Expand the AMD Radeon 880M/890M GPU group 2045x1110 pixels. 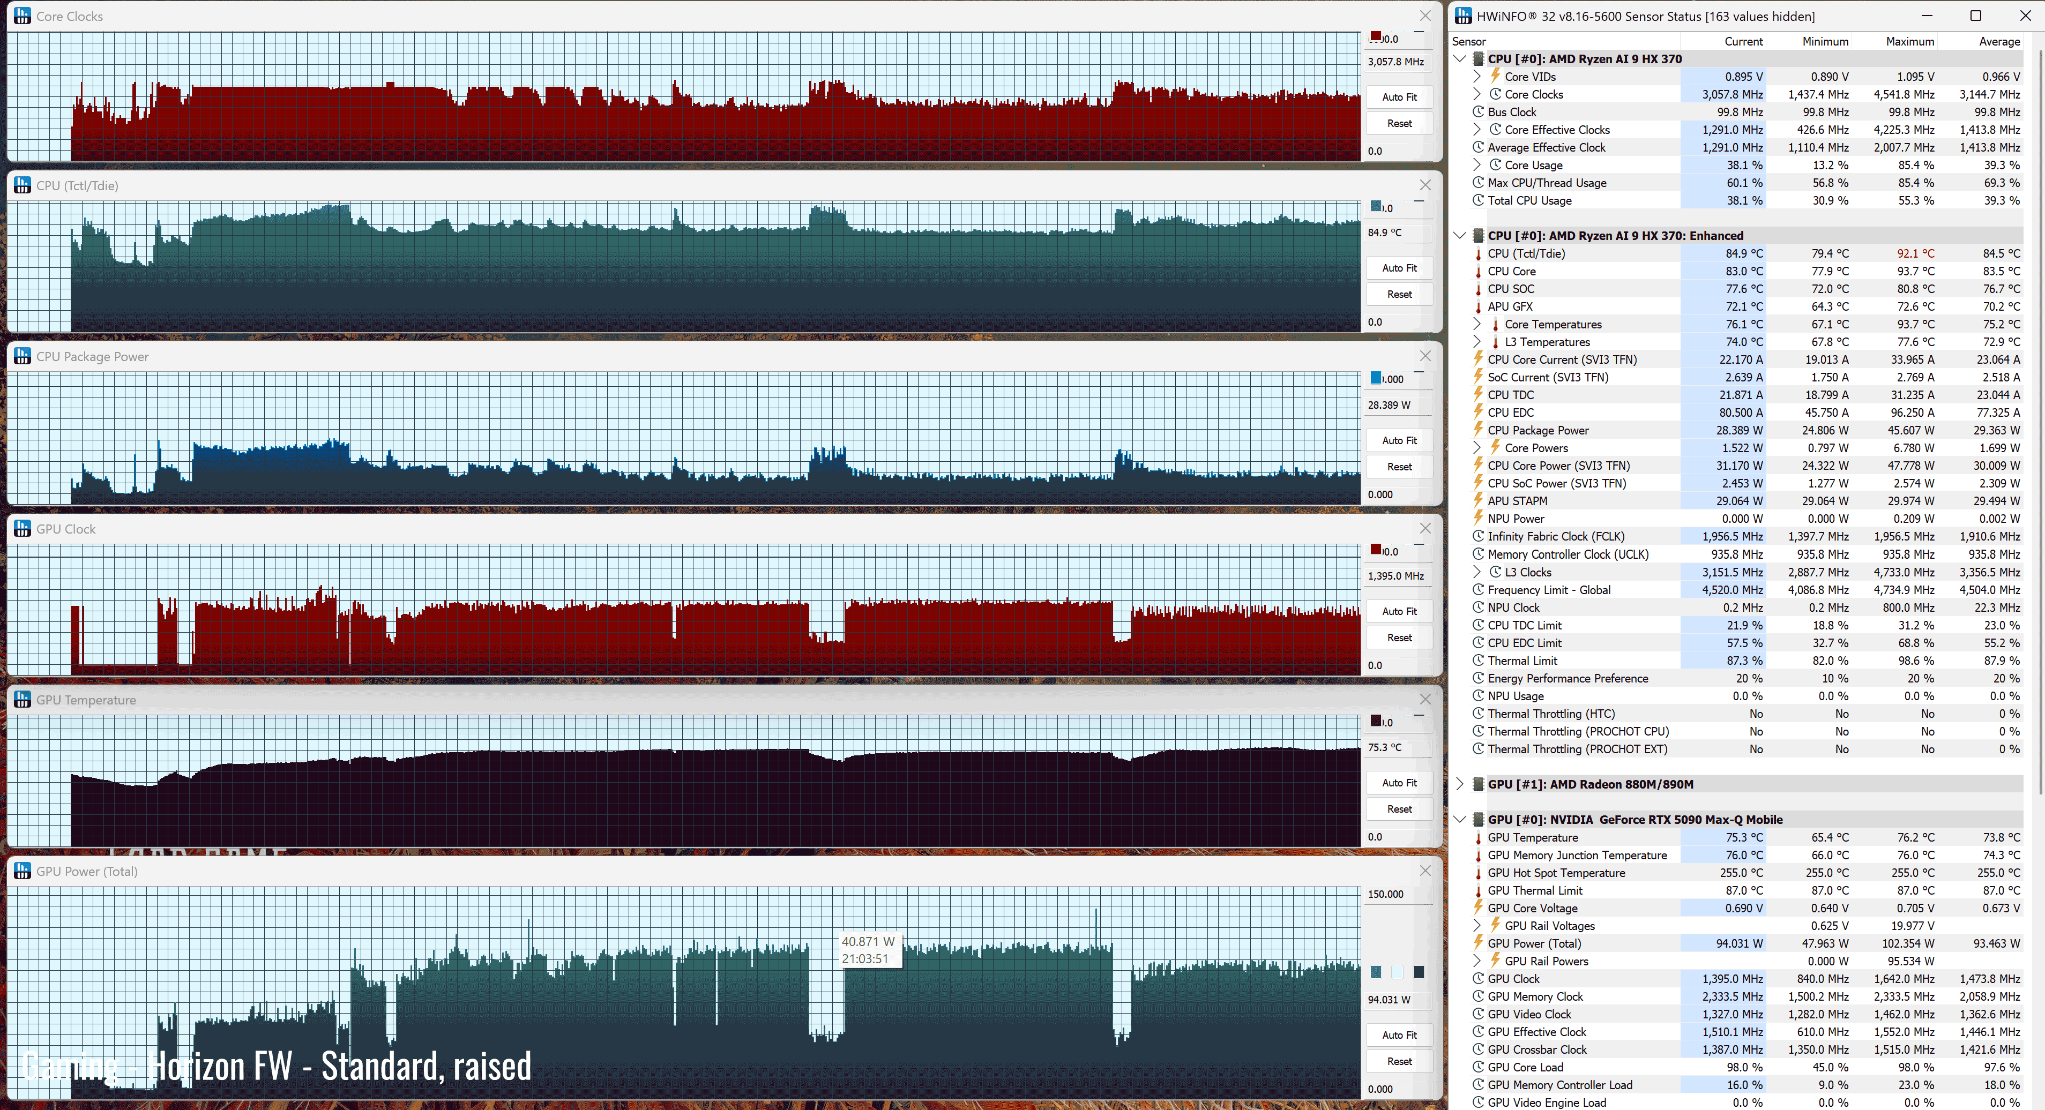tap(1459, 784)
